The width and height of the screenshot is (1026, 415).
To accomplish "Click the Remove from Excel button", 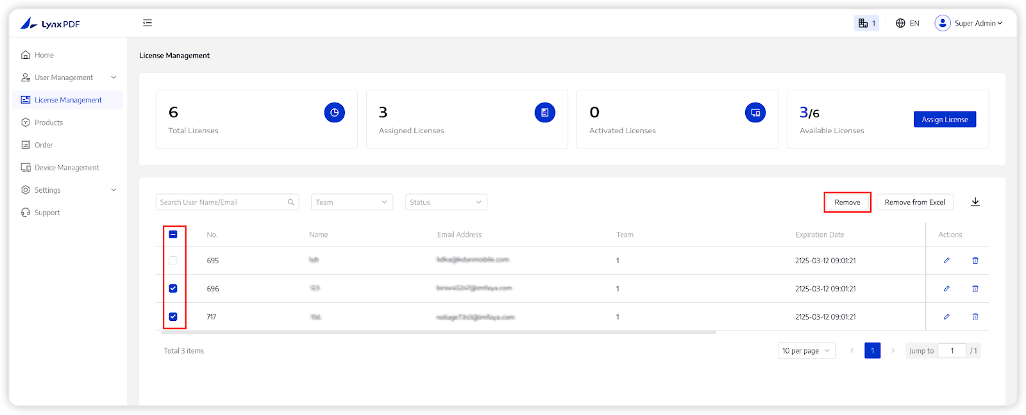I will [914, 202].
